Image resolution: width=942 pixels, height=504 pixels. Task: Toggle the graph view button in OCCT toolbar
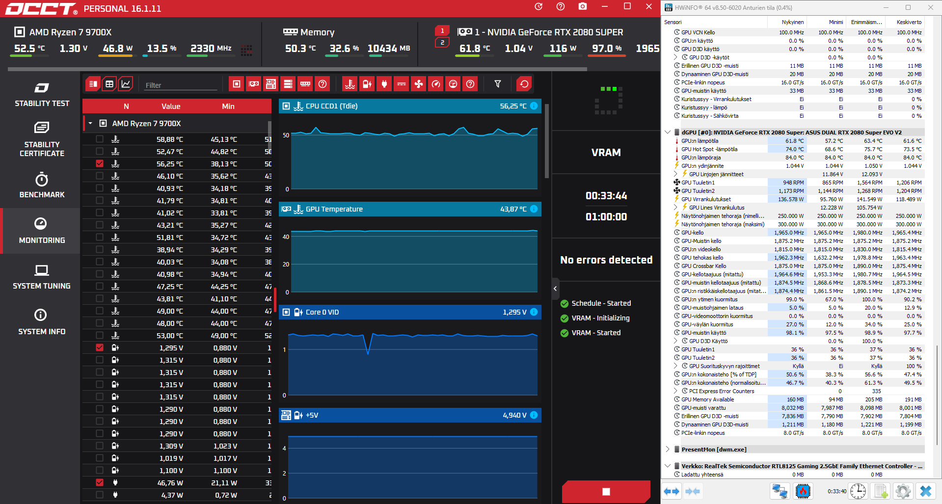point(126,84)
